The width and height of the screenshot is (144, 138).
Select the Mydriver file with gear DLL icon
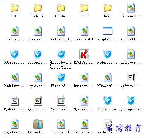pos(84,101)
